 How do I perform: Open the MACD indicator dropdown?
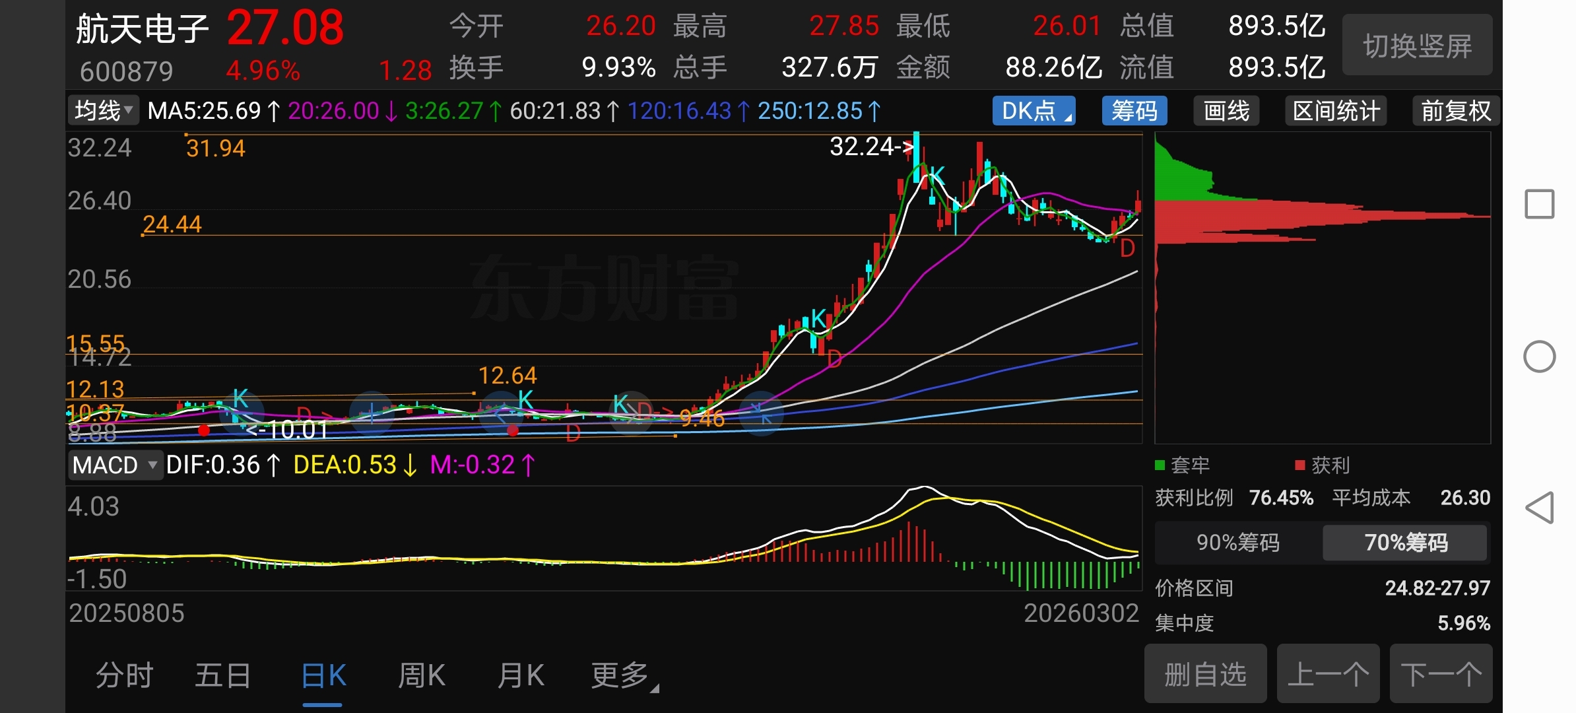click(115, 465)
